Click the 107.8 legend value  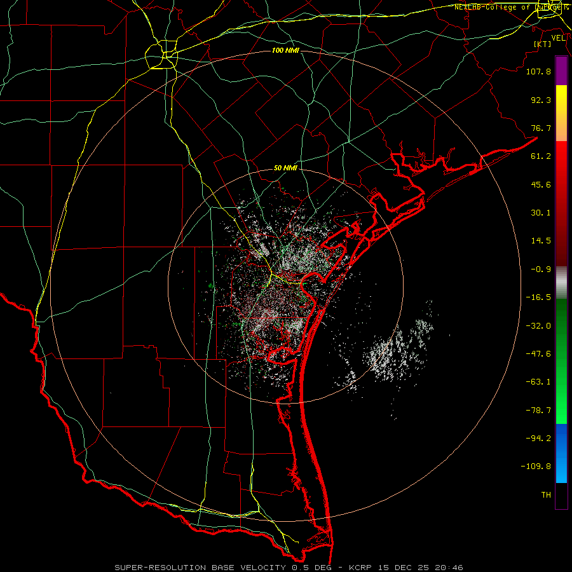click(x=538, y=71)
